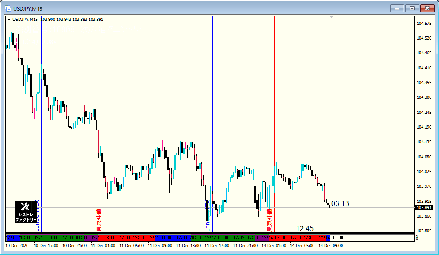
Task: Click the 104.520 price scale label
Action: tap(424, 38)
